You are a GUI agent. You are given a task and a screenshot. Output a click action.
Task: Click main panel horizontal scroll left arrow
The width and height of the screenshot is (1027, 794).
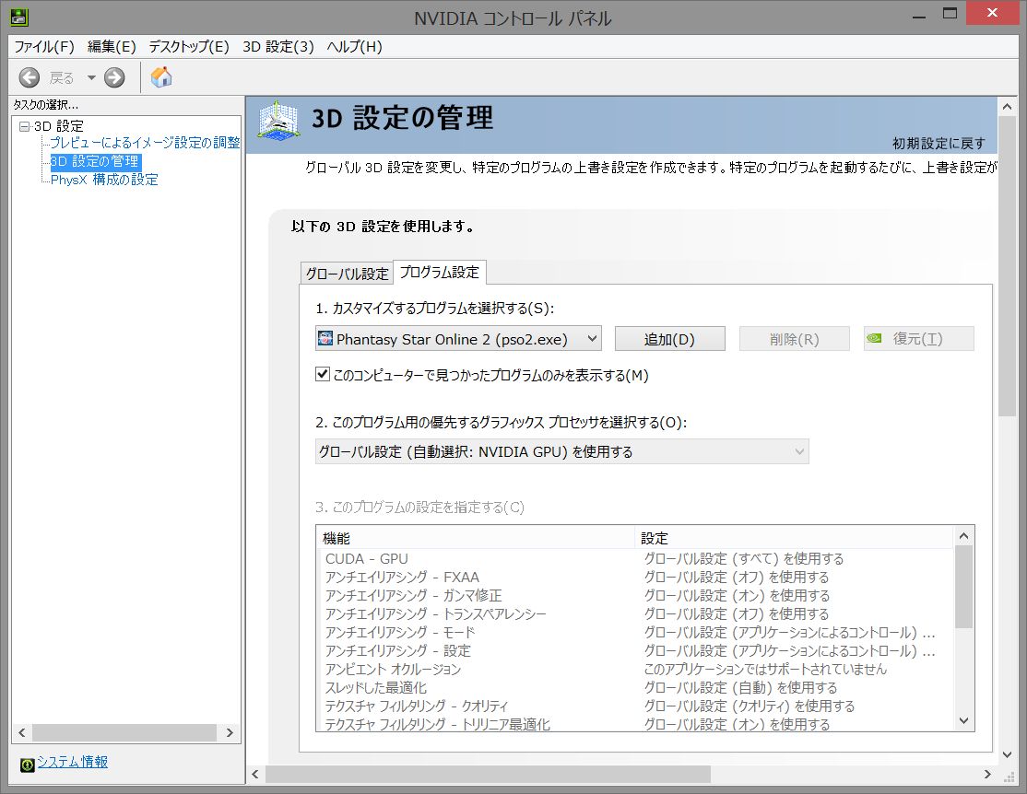(x=255, y=775)
